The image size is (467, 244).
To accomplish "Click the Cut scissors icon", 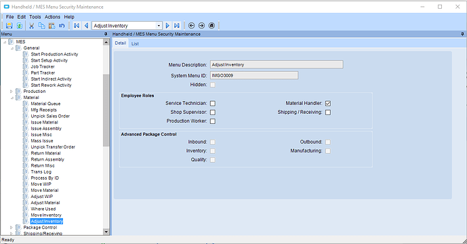I will click(32, 26).
